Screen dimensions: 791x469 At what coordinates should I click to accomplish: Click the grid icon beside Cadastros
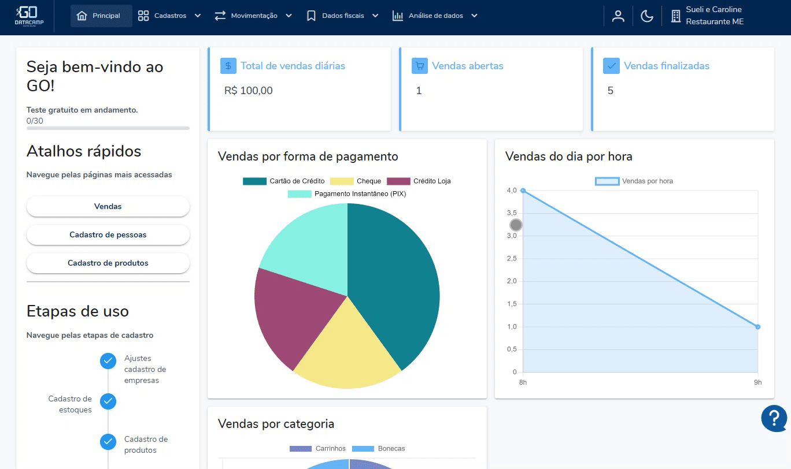click(x=143, y=16)
